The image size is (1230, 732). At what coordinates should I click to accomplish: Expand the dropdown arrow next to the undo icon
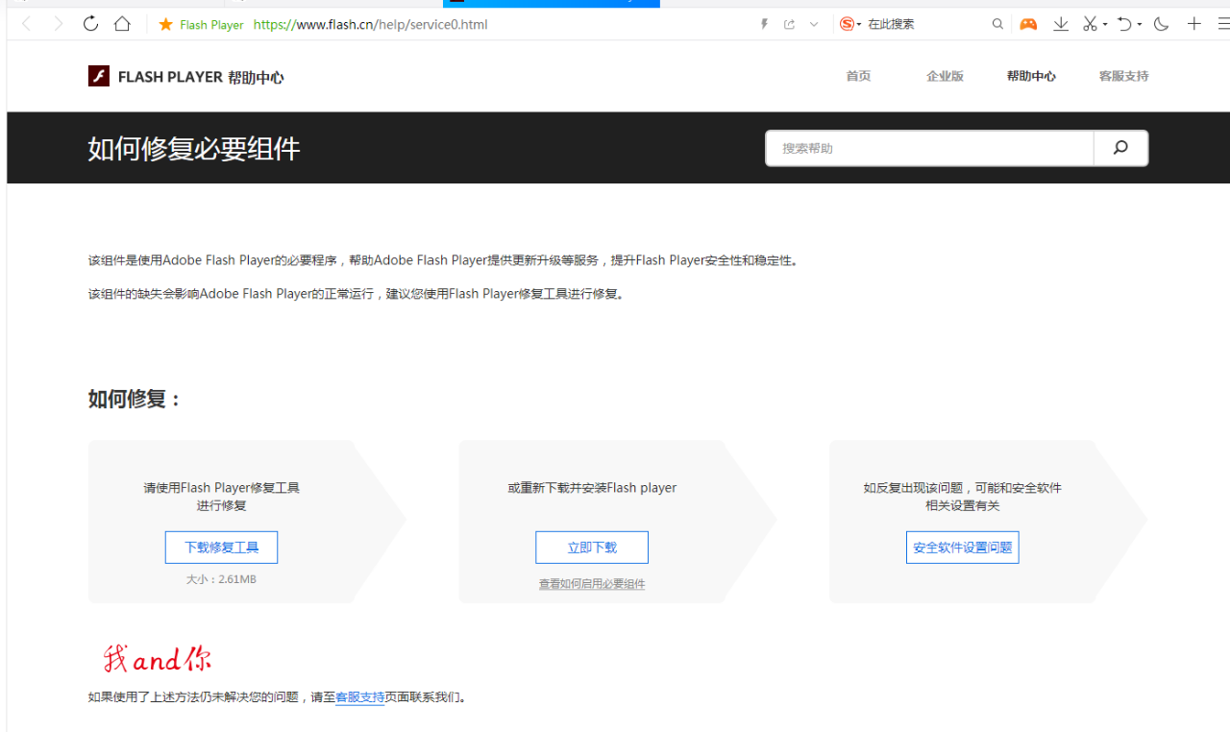click(1140, 24)
